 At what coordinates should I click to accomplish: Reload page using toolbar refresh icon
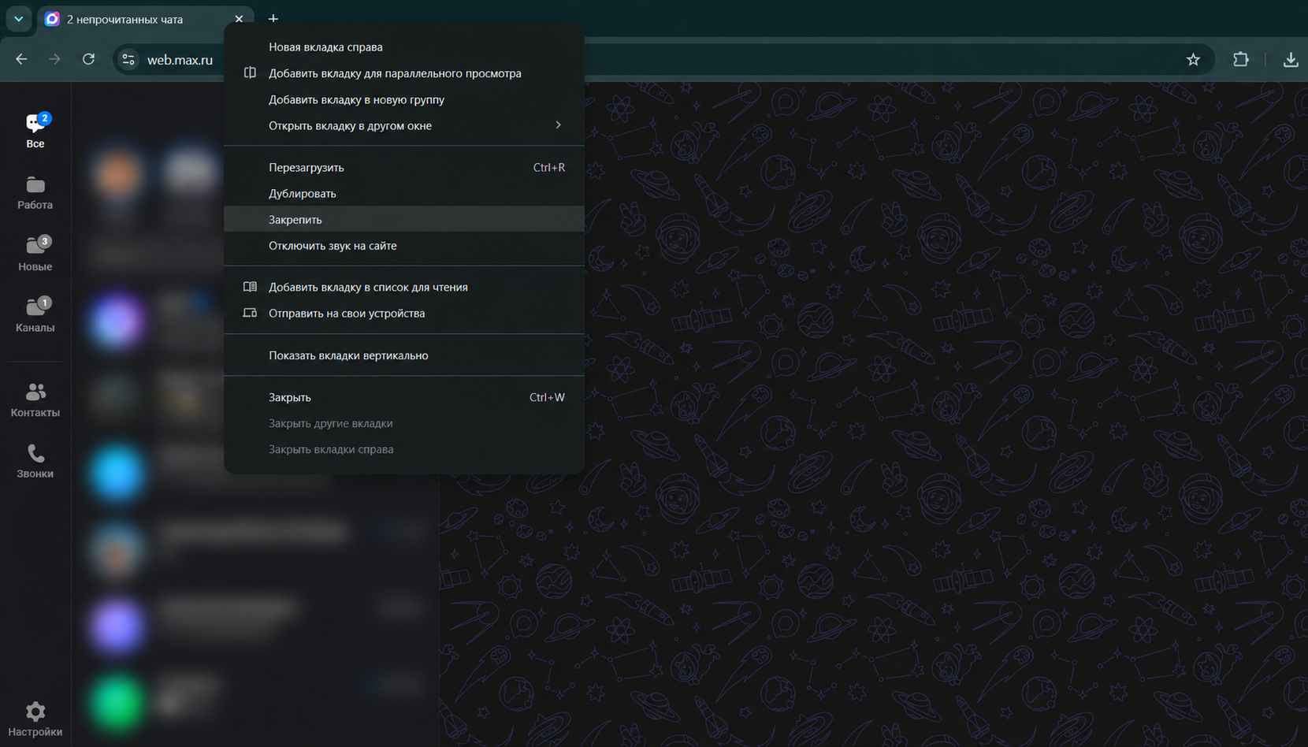coord(88,59)
